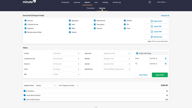This screenshot has width=192, height=108.
Task: Disable the Enable Date Range checkbox
Action: 137,53
